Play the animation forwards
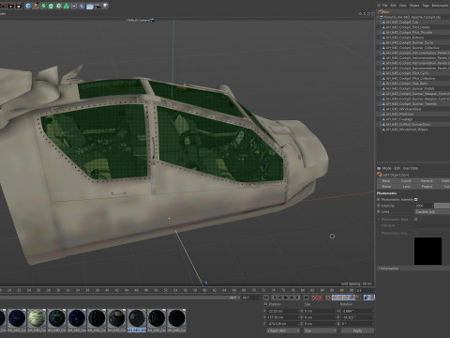Viewport: 450px width, 338px height. (x=285, y=298)
